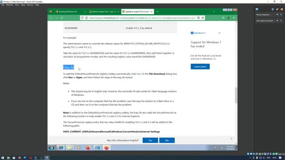Expand the Firefox list all tabs chevron
Image resolution: width=285 pixels, height=160 pixels.
(214, 12)
